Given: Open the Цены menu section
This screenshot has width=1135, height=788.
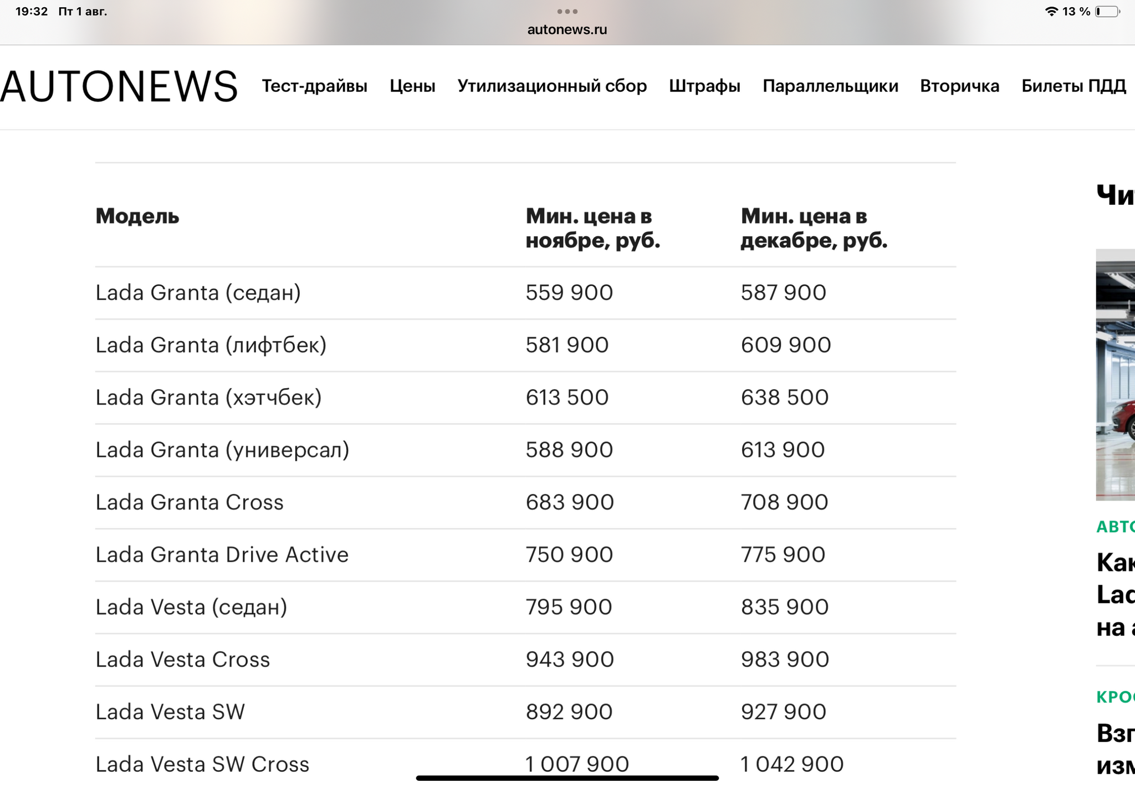Looking at the screenshot, I should [x=412, y=86].
